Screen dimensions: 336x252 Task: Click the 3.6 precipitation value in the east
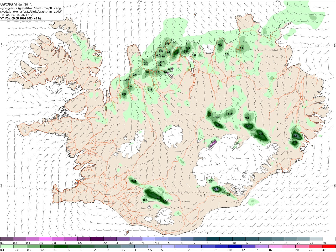point(295,136)
